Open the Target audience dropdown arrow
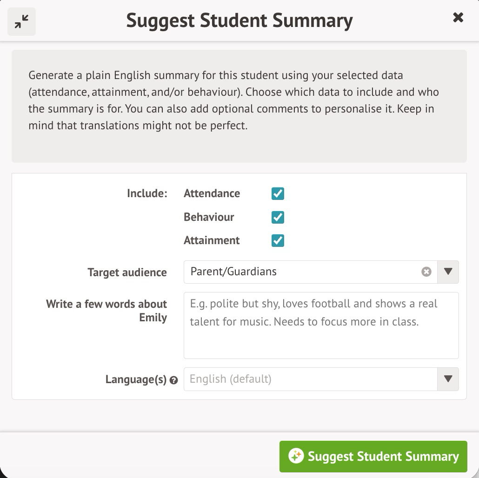The height and width of the screenshot is (478, 479). coord(448,272)
